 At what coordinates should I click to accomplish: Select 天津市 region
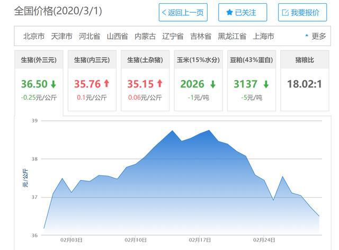point(61,36)
